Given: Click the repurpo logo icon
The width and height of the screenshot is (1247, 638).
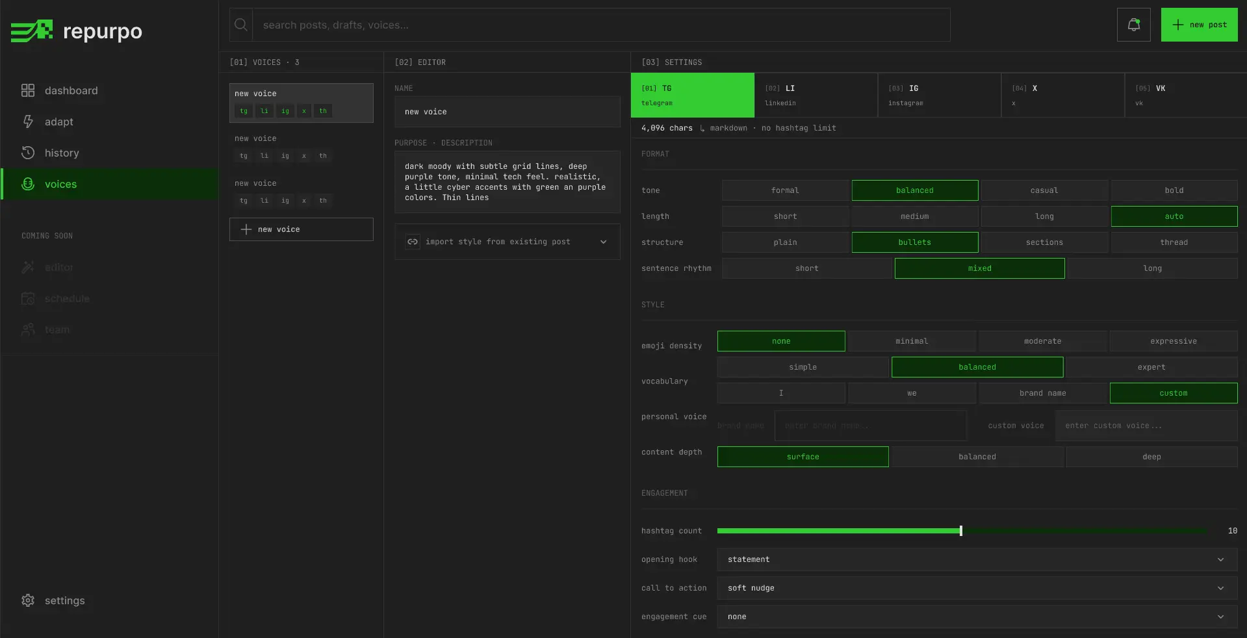Looking at the screenshot, I should tap(32, 31).
